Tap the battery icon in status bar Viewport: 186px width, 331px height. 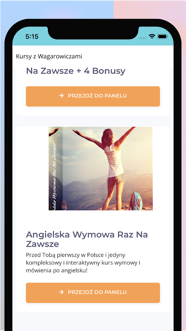tap(162, 36)
